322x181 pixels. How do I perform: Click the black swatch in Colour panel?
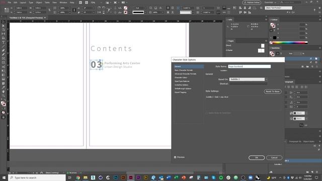[x=275, y=38]
